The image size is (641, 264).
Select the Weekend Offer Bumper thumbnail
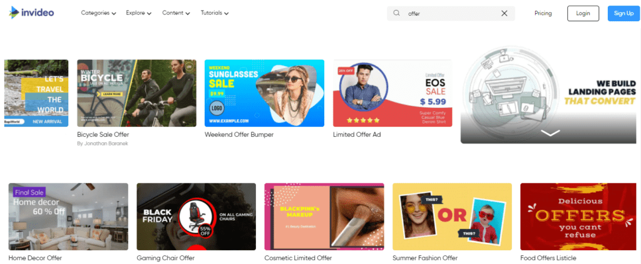coord(264,93)
